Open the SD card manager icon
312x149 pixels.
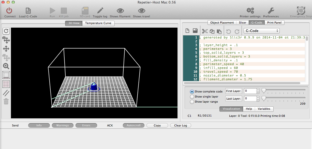(x=85, y=11)
